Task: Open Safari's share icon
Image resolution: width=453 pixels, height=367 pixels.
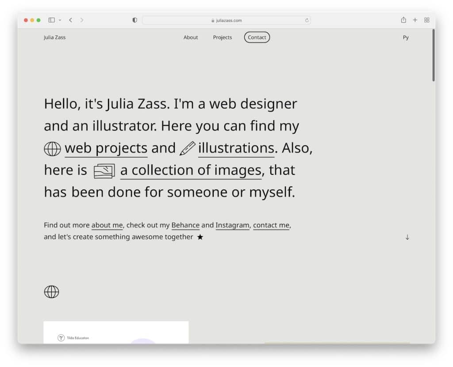Action: 403,20
